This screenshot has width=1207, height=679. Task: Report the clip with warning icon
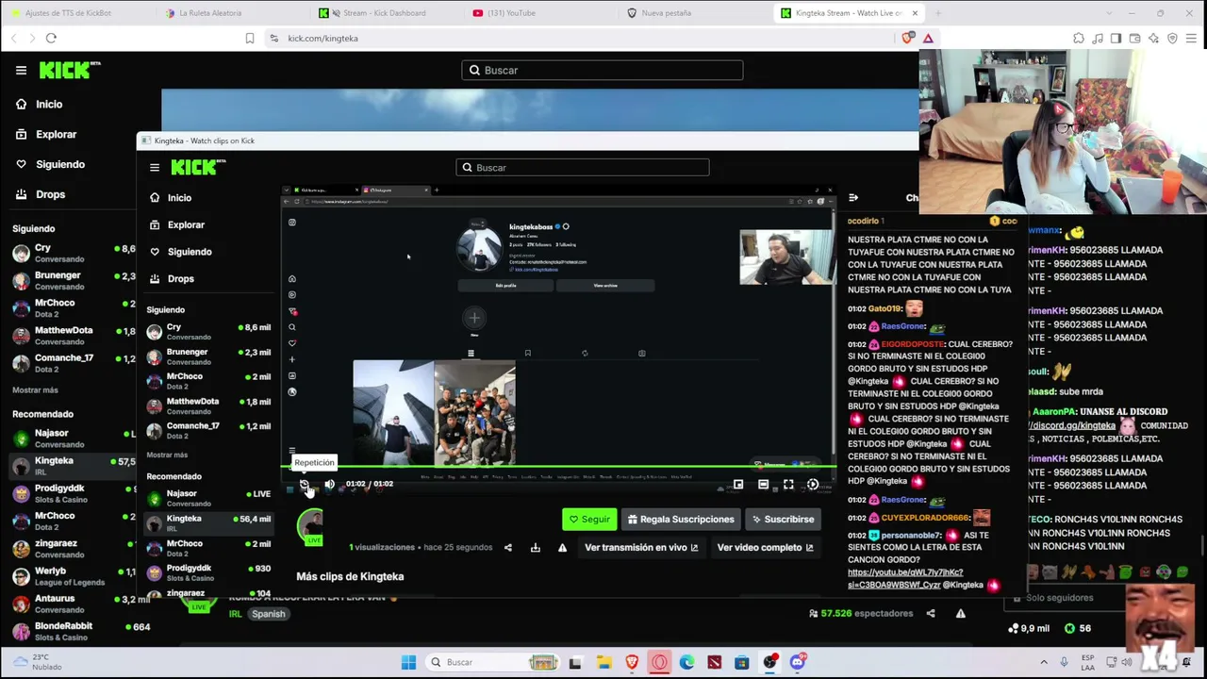click(563, 547)
